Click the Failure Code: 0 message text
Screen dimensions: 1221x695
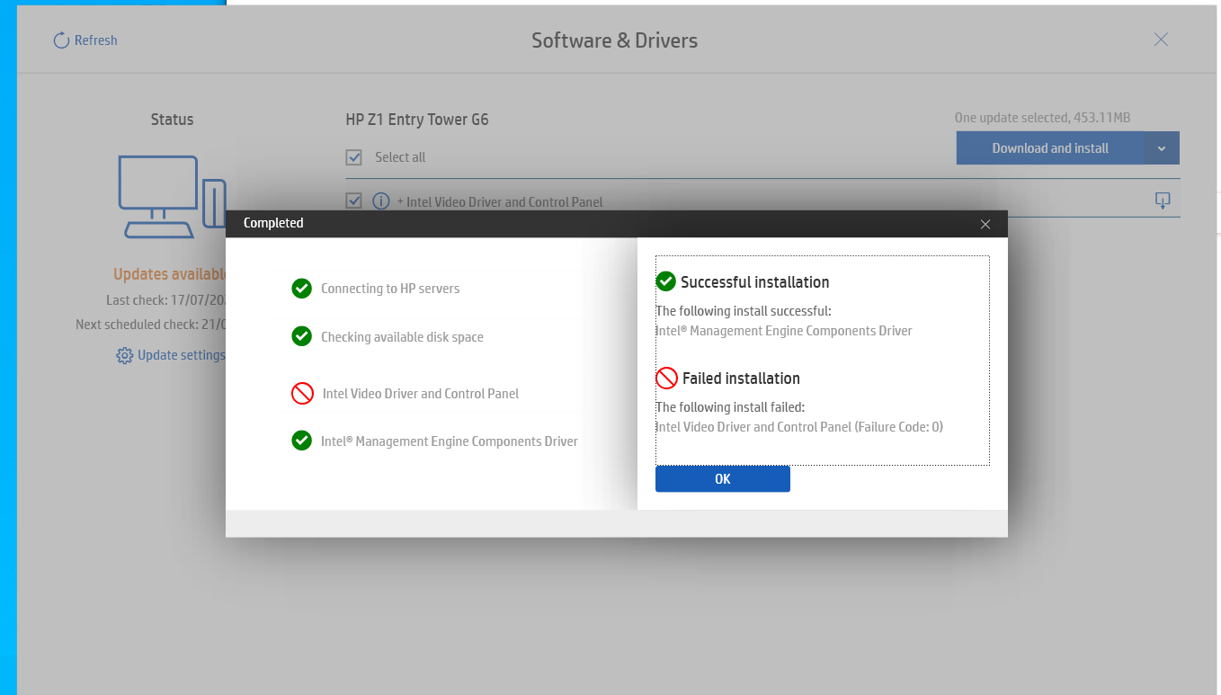point(799,427)
